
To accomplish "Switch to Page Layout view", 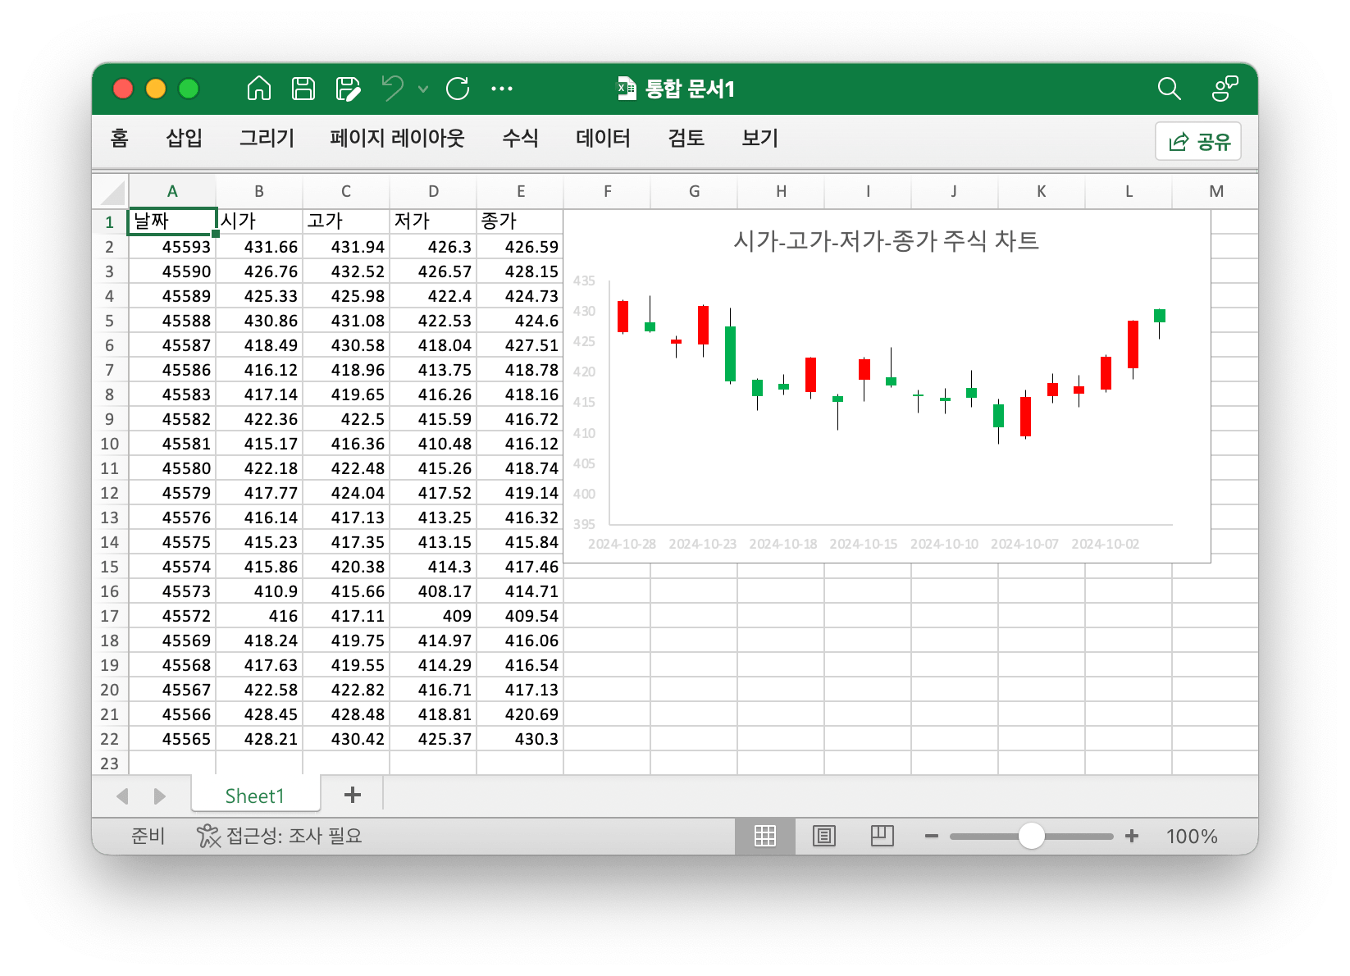I will (823, 836).
